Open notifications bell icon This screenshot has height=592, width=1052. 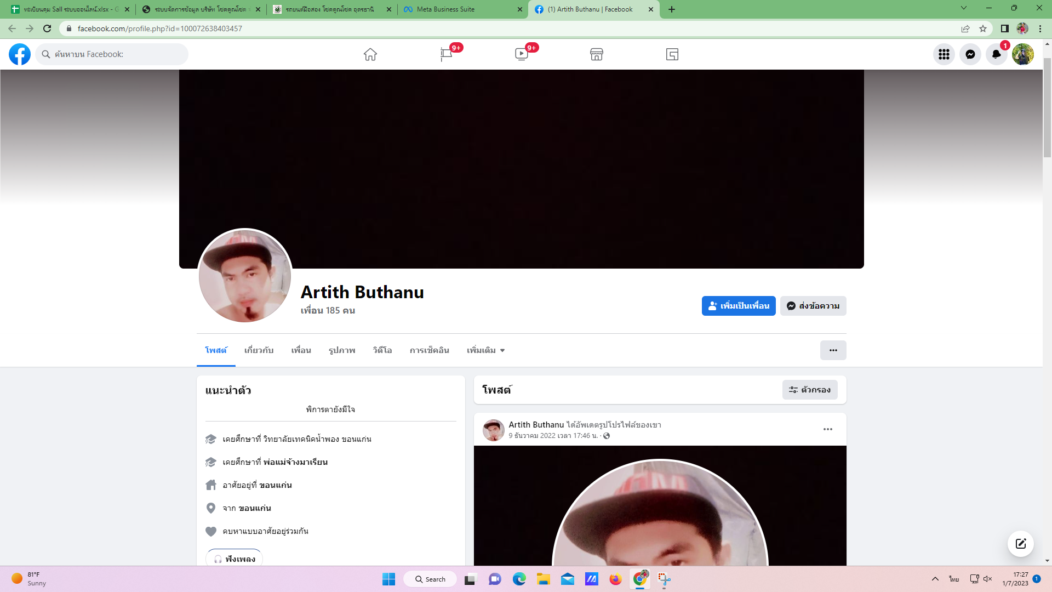coord(996,54)
